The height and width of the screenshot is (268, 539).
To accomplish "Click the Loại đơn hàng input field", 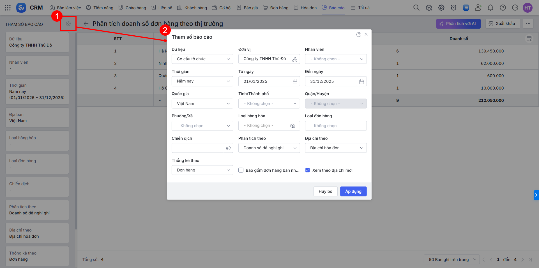I will [336, 126].
